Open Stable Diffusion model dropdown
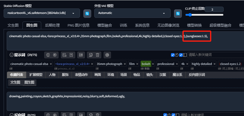This screenshot has height=116, width=244. [42, 13]
